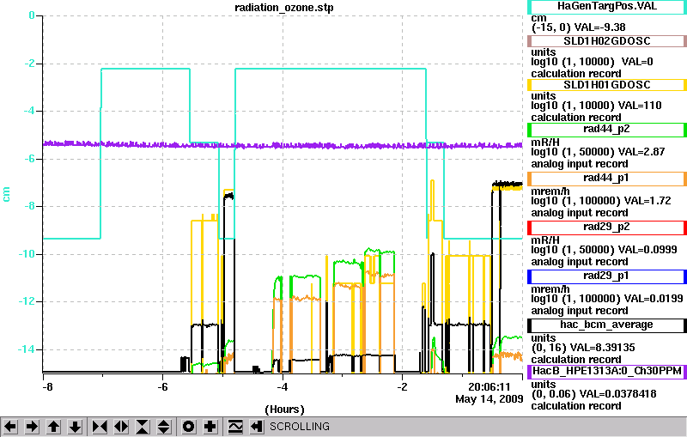Click the VAL=8.39135 reading for hac_bcm_average
Viewport: 687px width, 437px height.
click(x=605, y=348)
